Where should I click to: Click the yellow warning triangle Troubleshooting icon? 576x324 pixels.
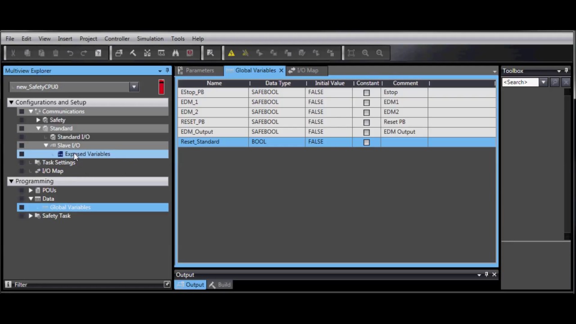[x=231, y=53]
